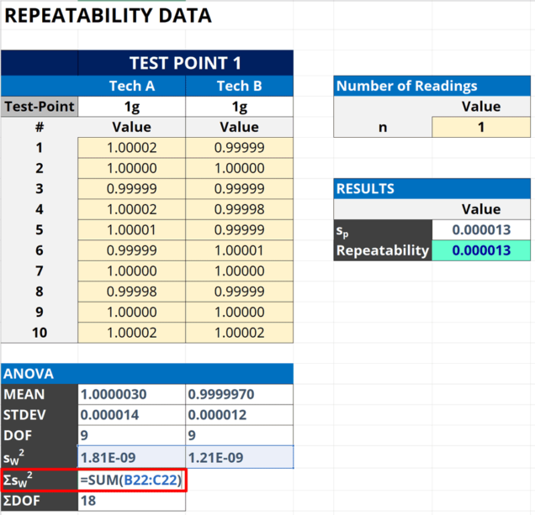
Task: Click the Tech A MEAN cell 1.0000030
Action: pos(132,394)
